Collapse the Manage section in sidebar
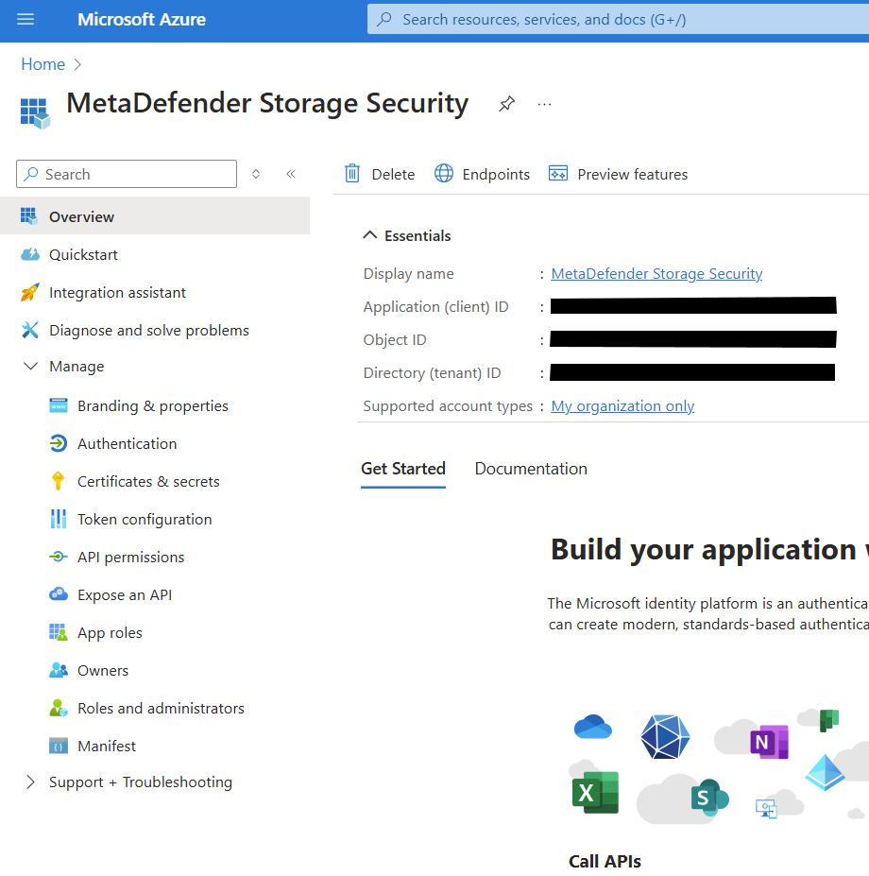Screen dimensions: 869x876 tap(31, 367)
